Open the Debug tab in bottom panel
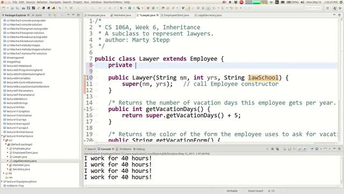This screenshot has width=344, height=194. [x=139, y=149]
